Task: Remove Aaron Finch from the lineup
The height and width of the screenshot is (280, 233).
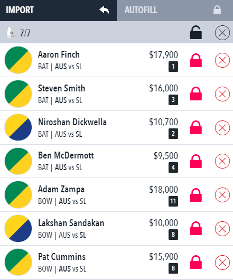Action: pyautogui.click(x=222, y=60)
